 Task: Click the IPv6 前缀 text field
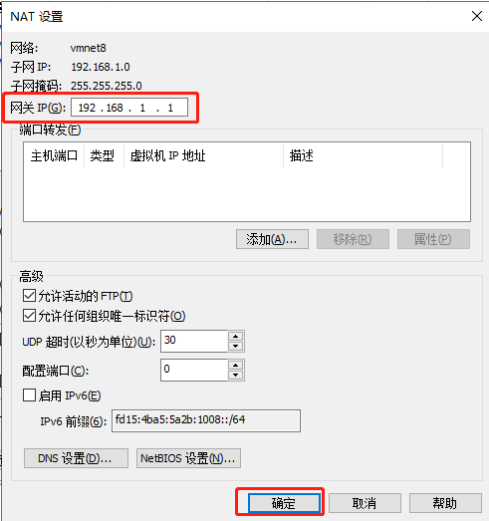point(206,420)
